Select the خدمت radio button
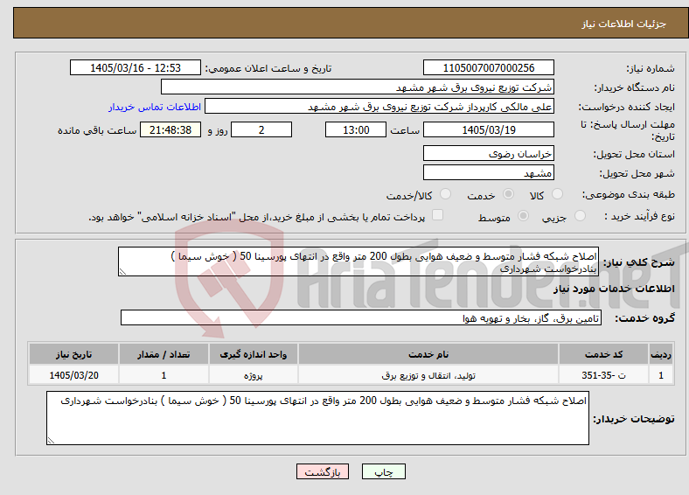 (508, 194)
